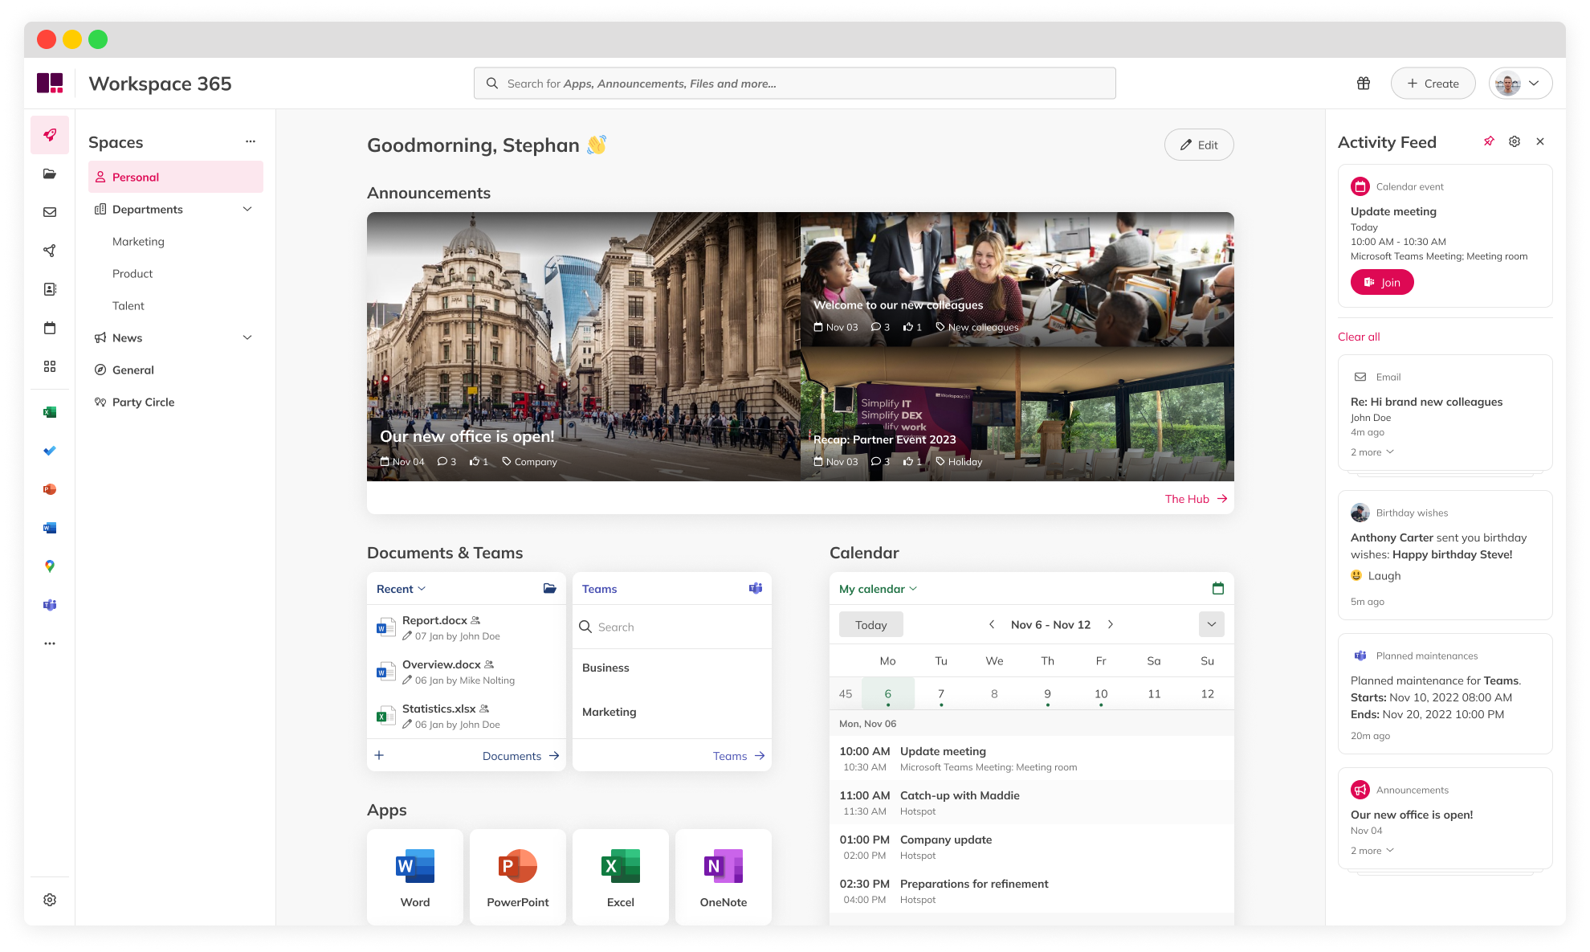Launch Google Maps sidebar shortcut
Viewport: 1590px width, 952px height.
coord(50,566)
